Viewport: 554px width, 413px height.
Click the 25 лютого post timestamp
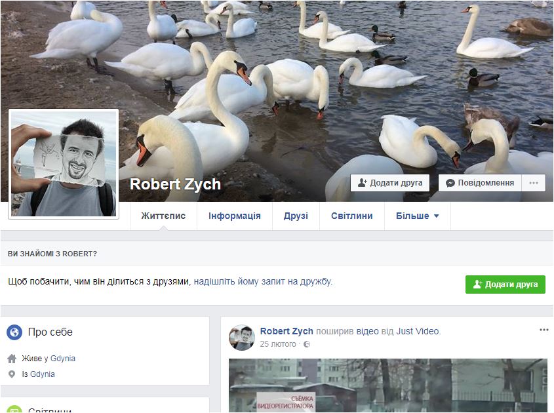click(x=278, y=344)
